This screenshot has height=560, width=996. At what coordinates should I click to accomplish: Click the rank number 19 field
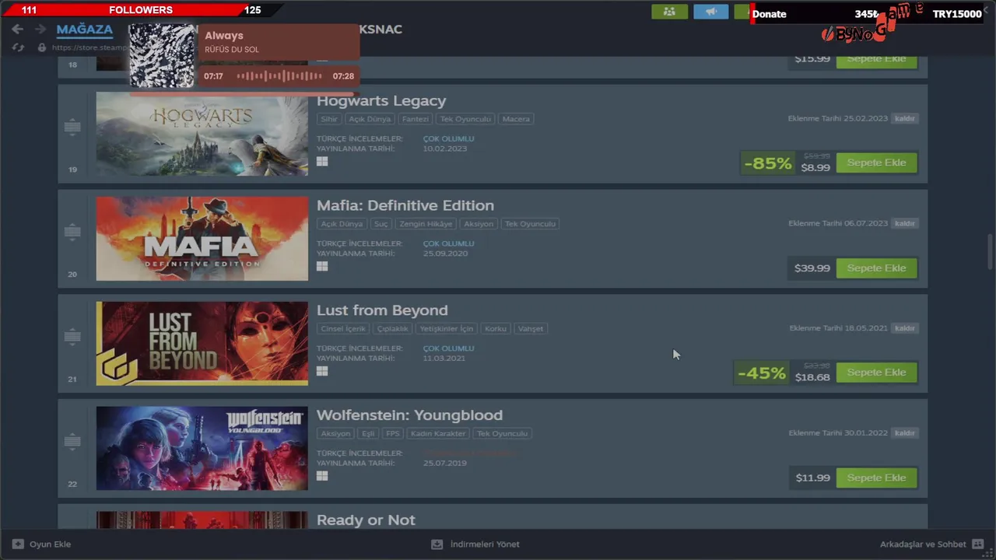click(x=72, y=170)
